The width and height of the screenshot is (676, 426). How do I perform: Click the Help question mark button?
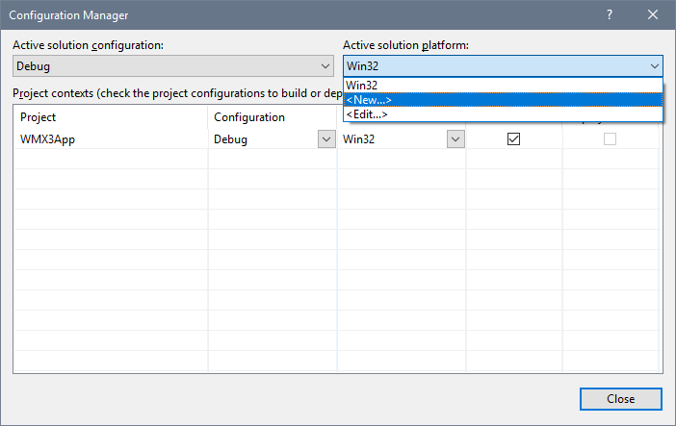point(609,15)
